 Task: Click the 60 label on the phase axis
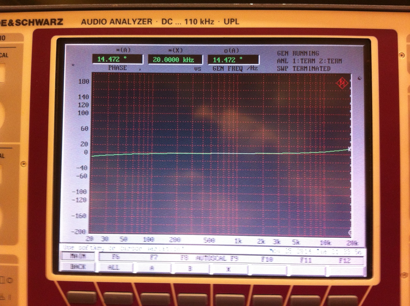pyautogui.click(x=84, y=128)
